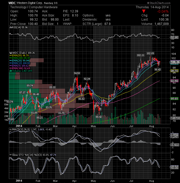Click the 100.36 last price tag on axis
Screen dimensions: 180x183
[175, 62]
